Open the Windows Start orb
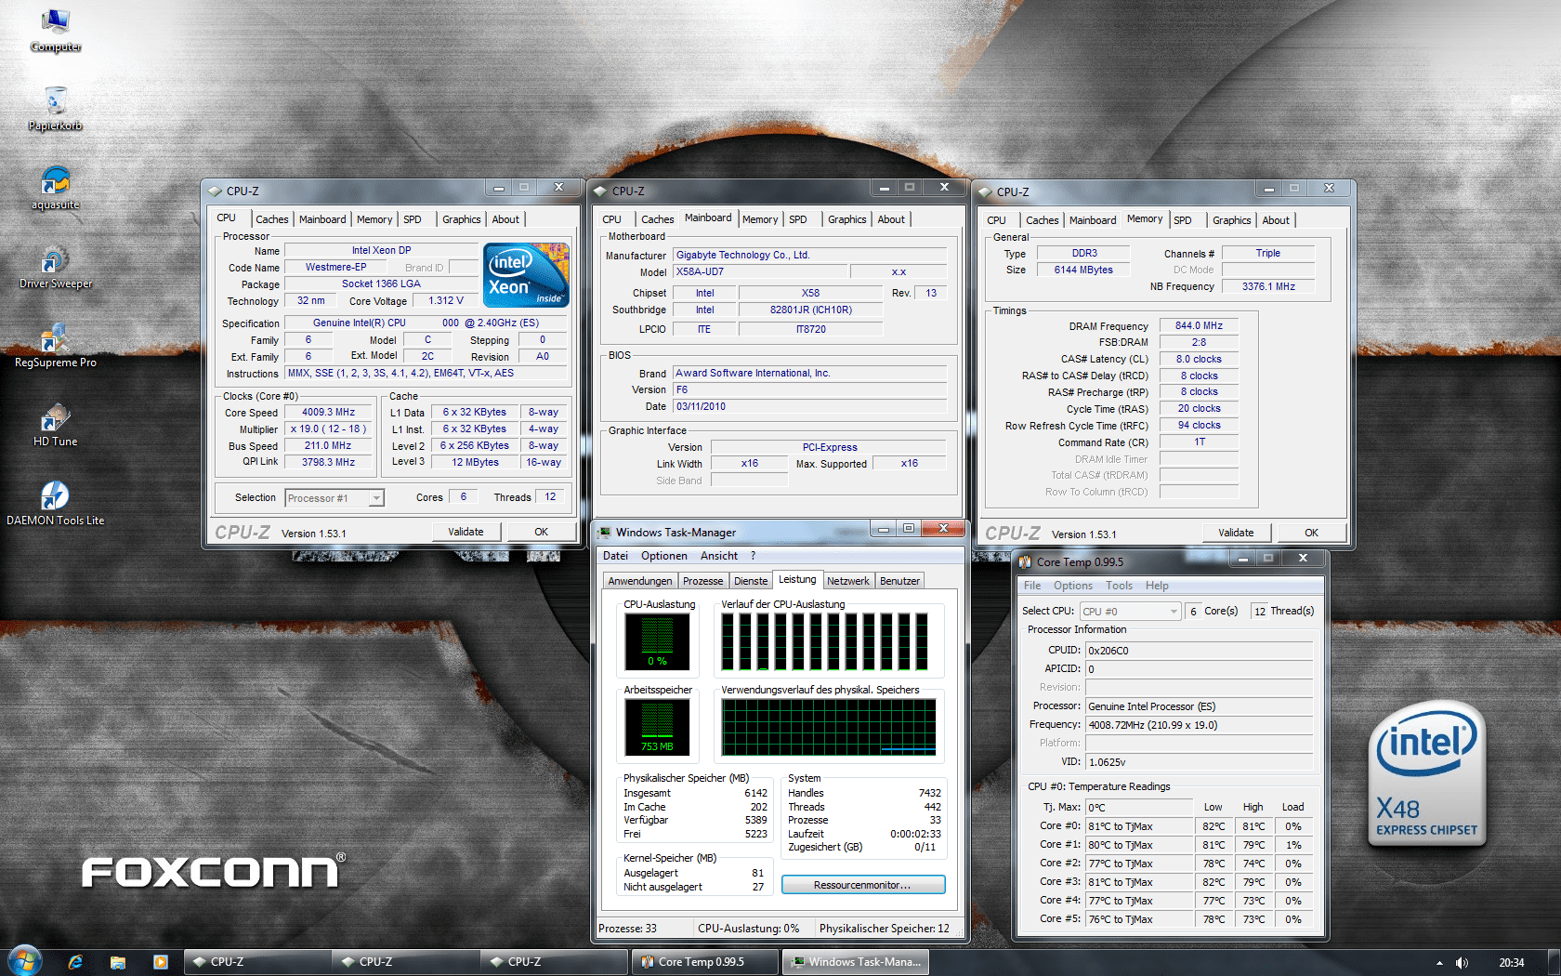 pyautogui.click(x=25, y=961)
